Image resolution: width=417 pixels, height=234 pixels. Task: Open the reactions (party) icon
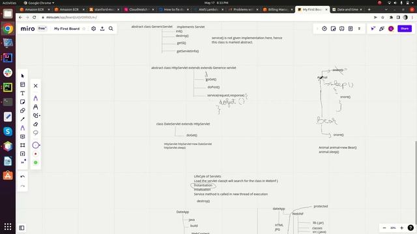point(382,29)
